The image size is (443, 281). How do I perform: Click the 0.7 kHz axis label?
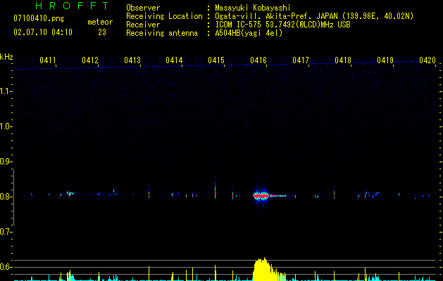6,232
